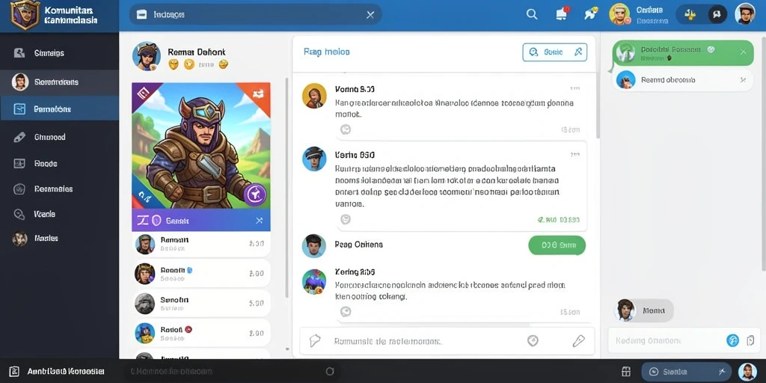Click pin icon in chat header button
Screen dimensions: 766x383
(x=578, y=52)
